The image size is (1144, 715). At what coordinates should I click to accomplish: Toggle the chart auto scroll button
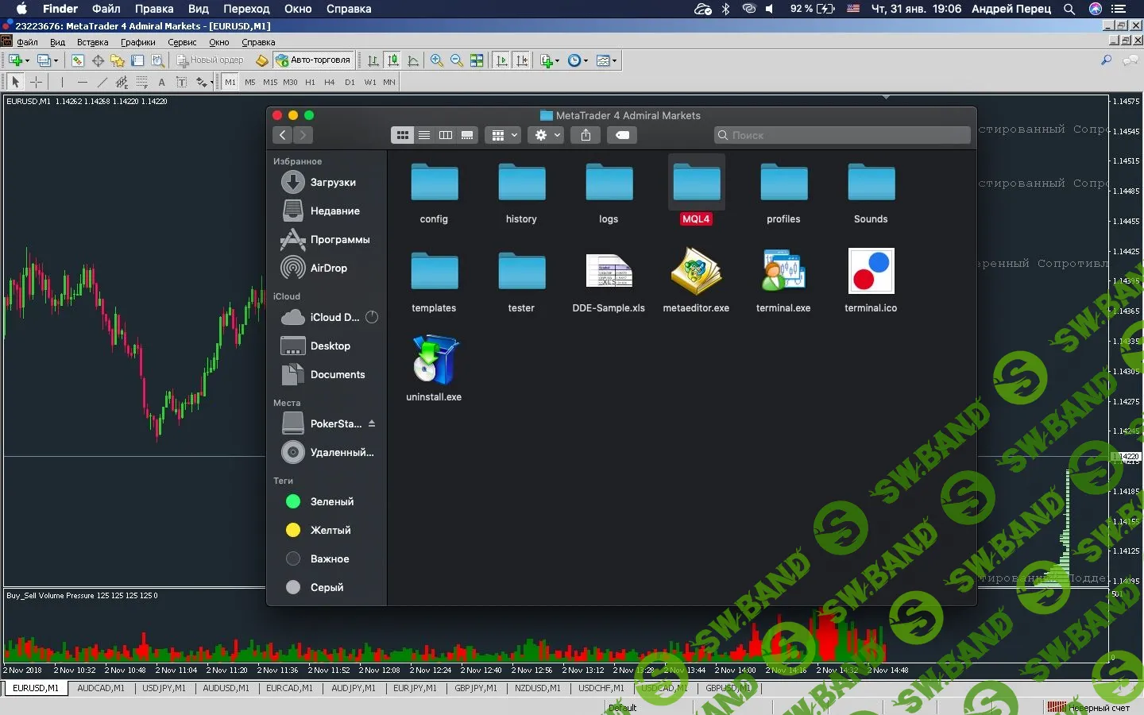(501, 60)
